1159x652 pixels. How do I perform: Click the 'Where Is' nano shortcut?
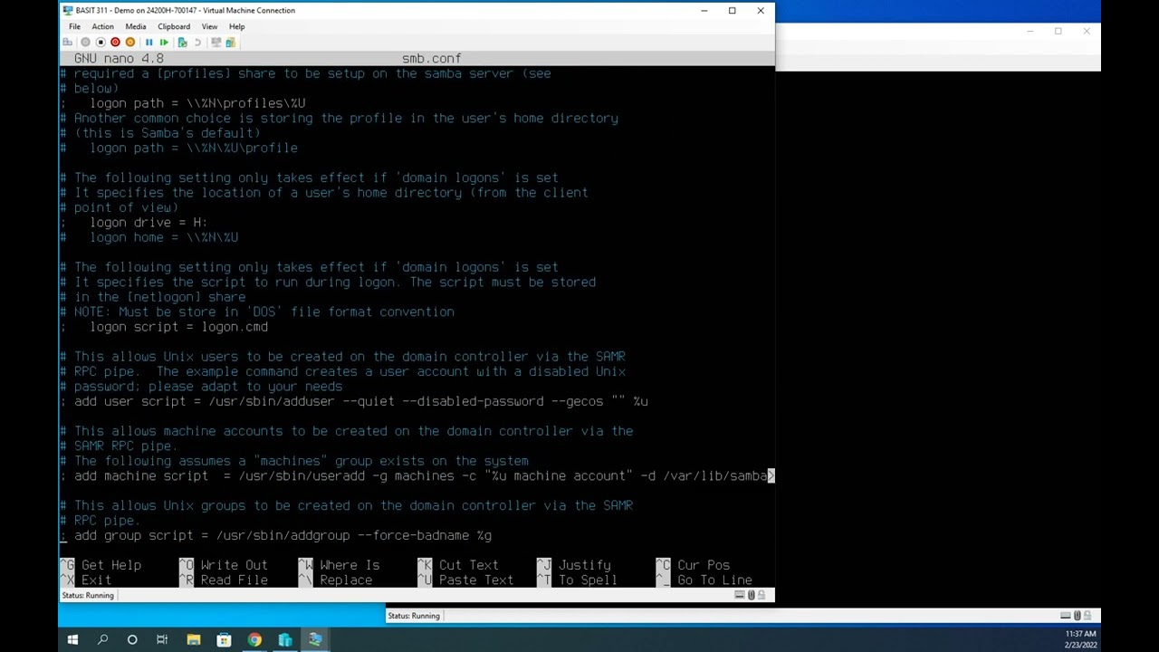point(350,565)
